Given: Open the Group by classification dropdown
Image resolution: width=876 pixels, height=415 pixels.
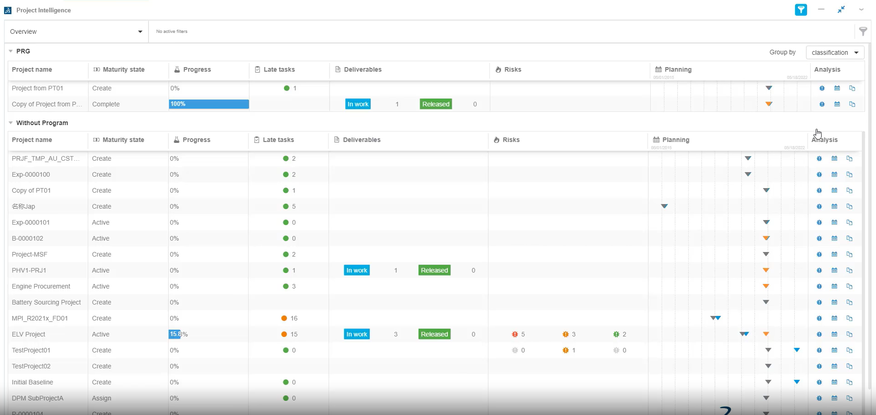Looking at the screenshot, I should 835,53.
